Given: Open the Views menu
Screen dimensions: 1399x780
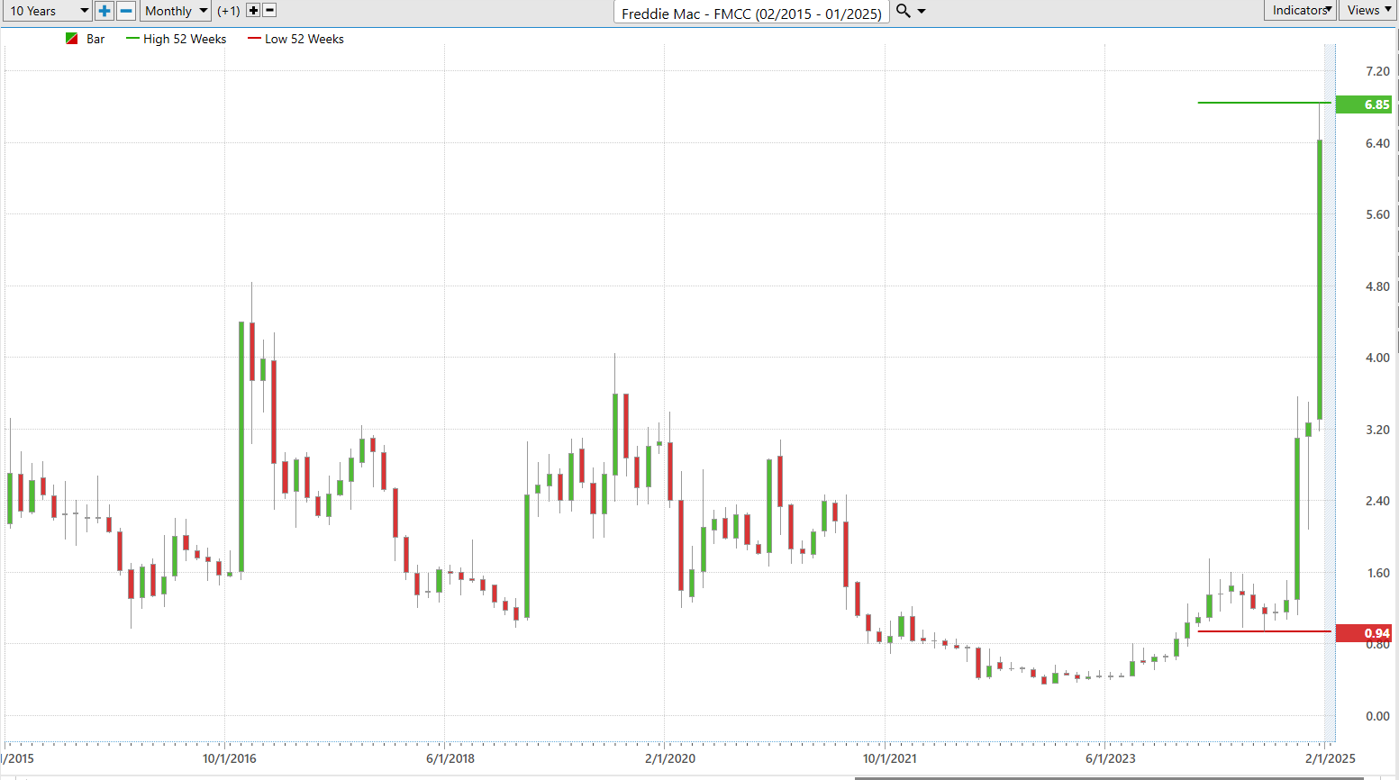Looking at the screenshot, I should (1368, 10).
